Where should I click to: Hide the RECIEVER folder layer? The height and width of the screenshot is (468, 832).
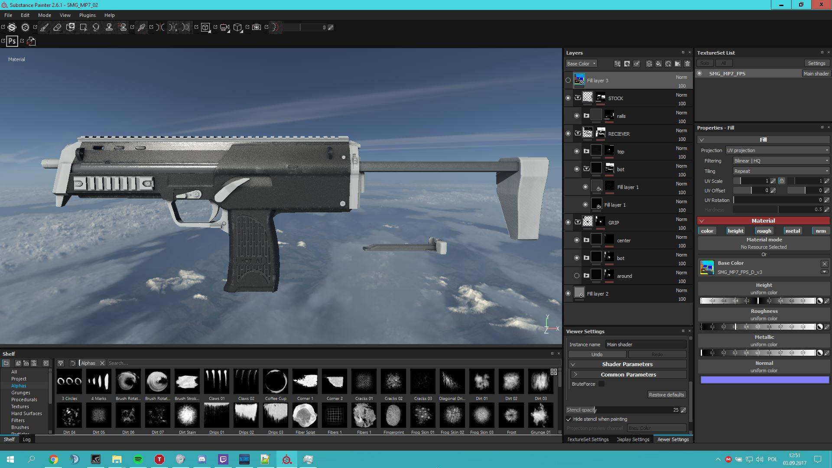coord(568,133)
